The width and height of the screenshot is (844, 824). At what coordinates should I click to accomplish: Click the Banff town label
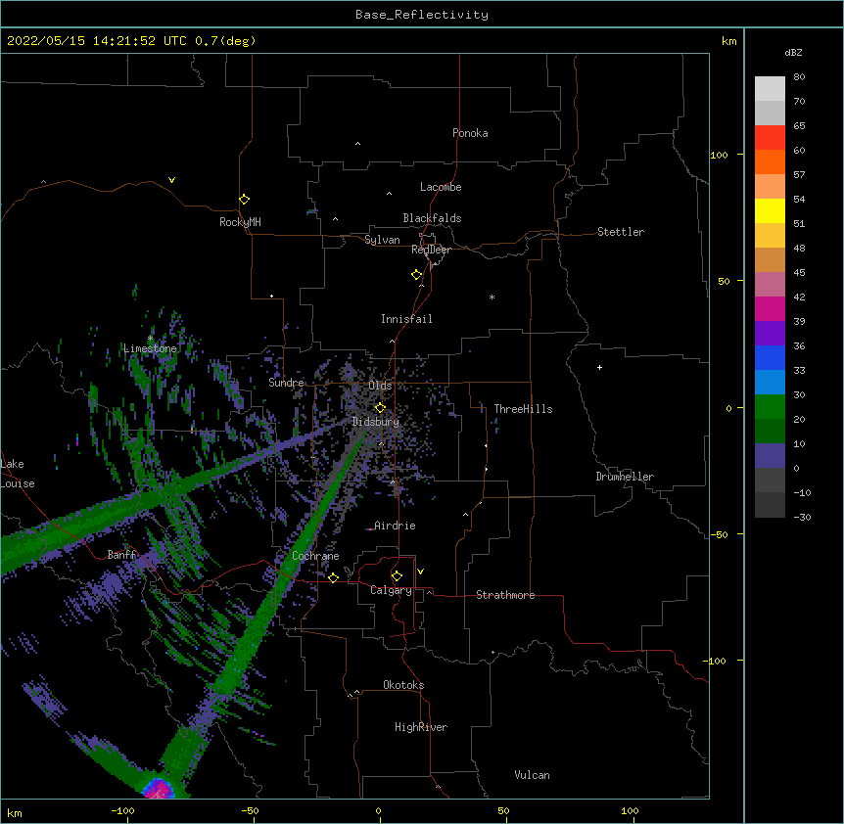click(122, 555)
